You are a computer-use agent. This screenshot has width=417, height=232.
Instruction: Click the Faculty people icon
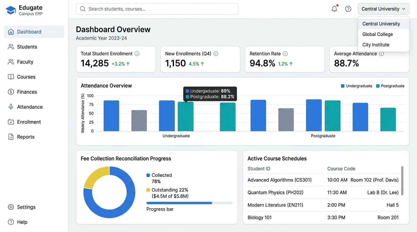point(11,62)
